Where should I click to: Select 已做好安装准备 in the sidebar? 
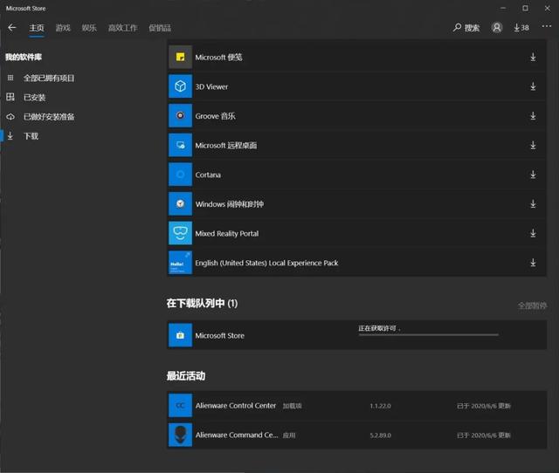pyautogui.click(x=49, y=116)
